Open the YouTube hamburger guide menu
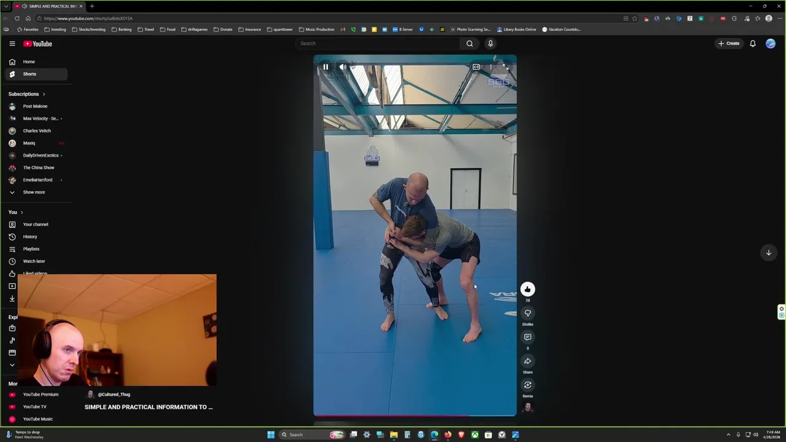This screenshot has height=442, width=786. pyautogui.click(x=12, y=44)
